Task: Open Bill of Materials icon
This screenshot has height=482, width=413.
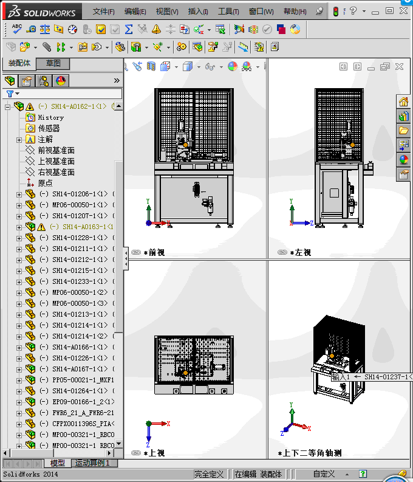Action: pos(197,47)
